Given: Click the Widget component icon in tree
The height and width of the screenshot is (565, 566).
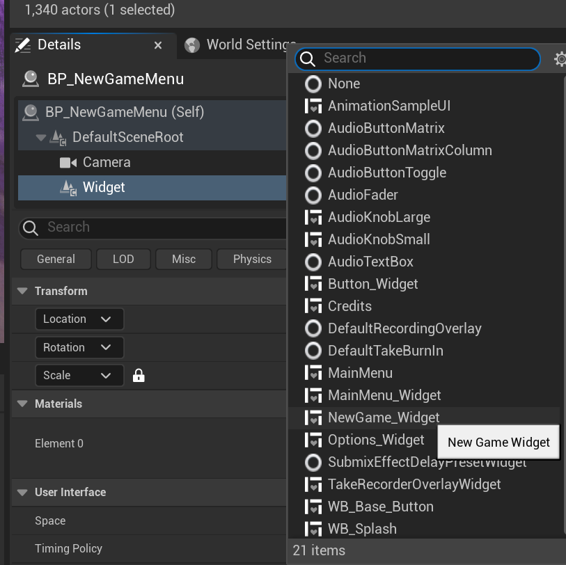Looking at the screenshot, I should click(68, 187).
